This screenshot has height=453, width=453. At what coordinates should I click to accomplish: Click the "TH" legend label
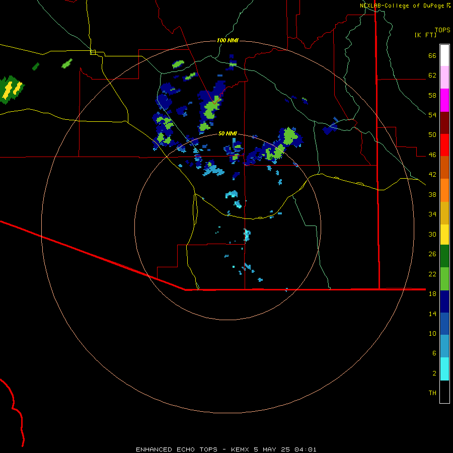(432, 393)
